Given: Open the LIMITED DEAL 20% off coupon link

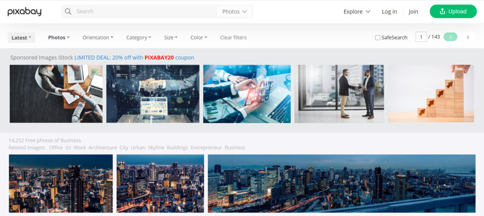Looking at the screenshot, I should tap(134, 58).
